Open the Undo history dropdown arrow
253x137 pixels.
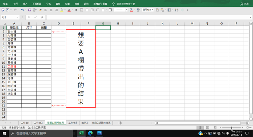click(25, 10)
